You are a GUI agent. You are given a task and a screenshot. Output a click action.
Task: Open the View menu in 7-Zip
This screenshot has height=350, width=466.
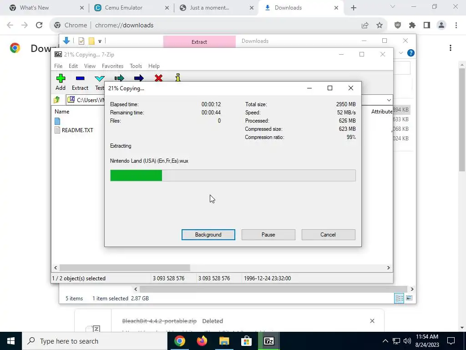point(90,66)
